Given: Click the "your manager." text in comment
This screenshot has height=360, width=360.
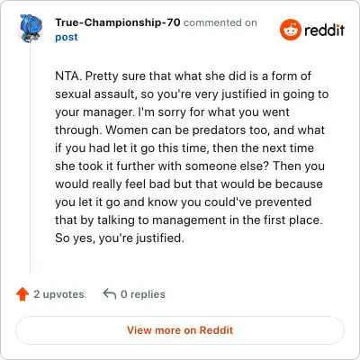Looking at the screenshot, I should click(94, 112).
